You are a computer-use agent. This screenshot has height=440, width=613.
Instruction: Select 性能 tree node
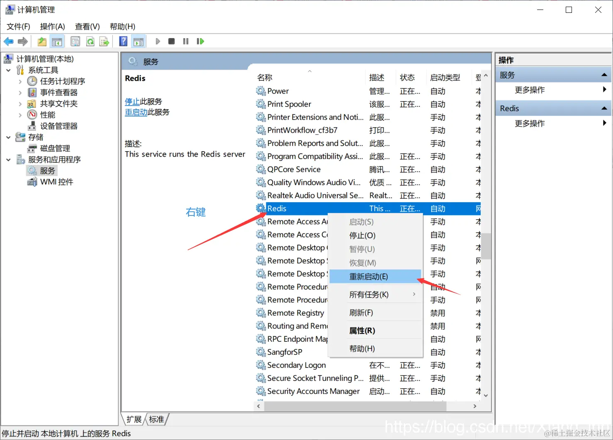pyautogui.click(x=47, y=115)
